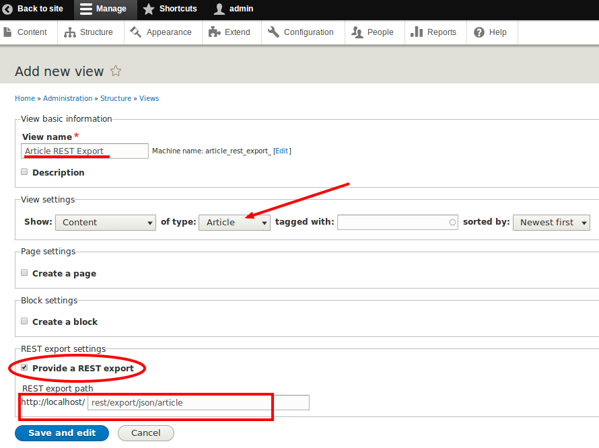The image size is (599, 448).
Task: Check the Create a page option
Action: click(24, 272)
